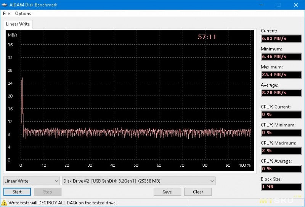
Task: Click the grayed-out Stop button
Action: [47, 192]
